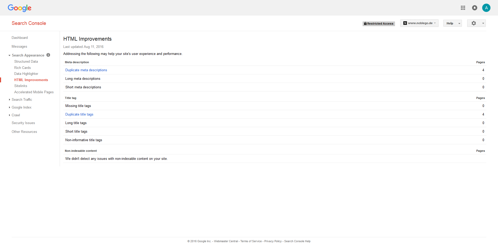Open Duplicate title tags report
This screenshot has height=244, width=498.
tap(79, 114)
